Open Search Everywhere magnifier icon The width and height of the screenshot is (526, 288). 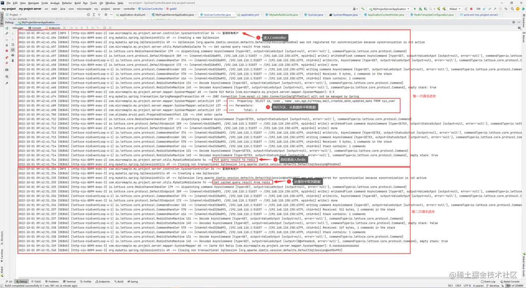tap(512, 8)
